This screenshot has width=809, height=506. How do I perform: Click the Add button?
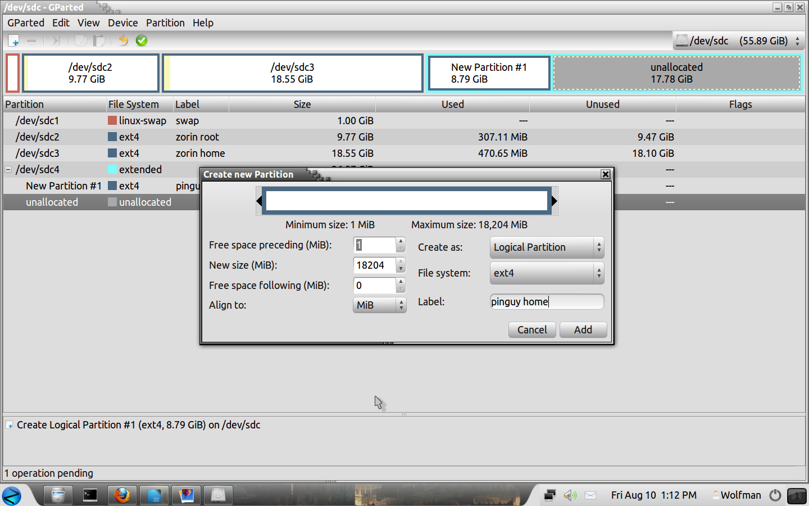point(583,330)
